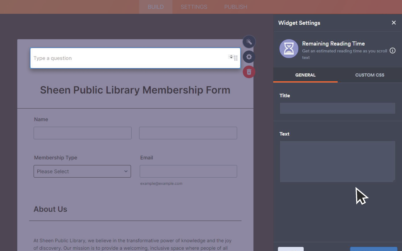Click the Title input field
Viewport: 402px width, 251px height.
(337, 108)
